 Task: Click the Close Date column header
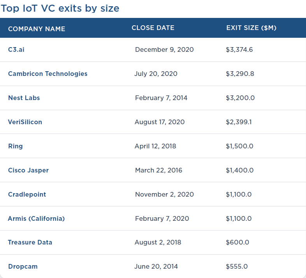coord(153,28)
